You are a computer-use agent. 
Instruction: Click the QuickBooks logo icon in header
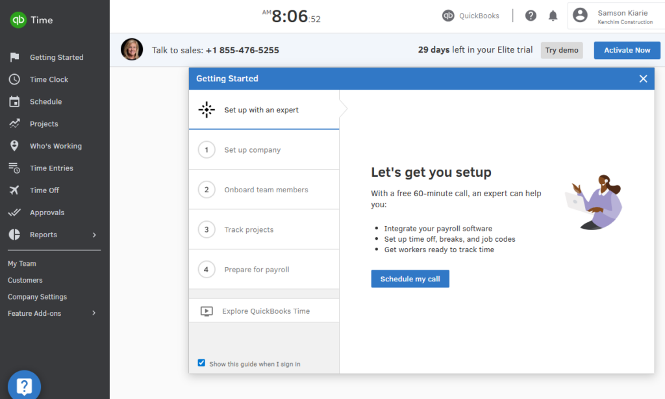(448, 16)
